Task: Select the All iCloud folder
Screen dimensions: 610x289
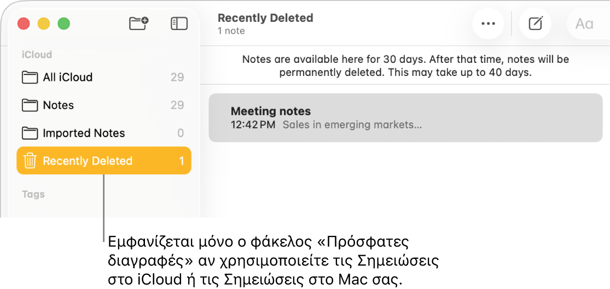Action: [x=68, y=77]
